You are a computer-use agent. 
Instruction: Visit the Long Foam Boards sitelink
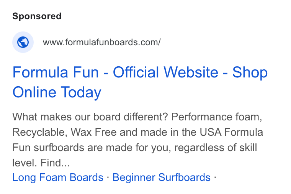click(x=58, y=178)
